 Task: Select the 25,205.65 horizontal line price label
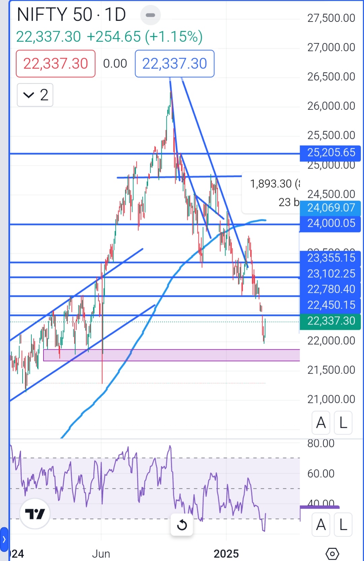pyautogui.click(x=330, y=153)
